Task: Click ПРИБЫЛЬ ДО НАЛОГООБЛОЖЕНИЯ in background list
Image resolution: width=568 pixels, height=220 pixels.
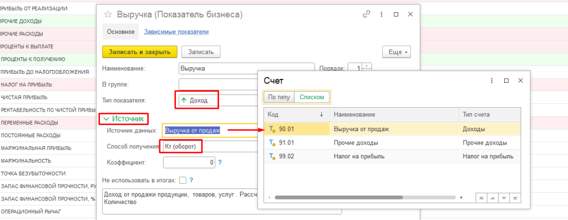Action: coord(45,72)
